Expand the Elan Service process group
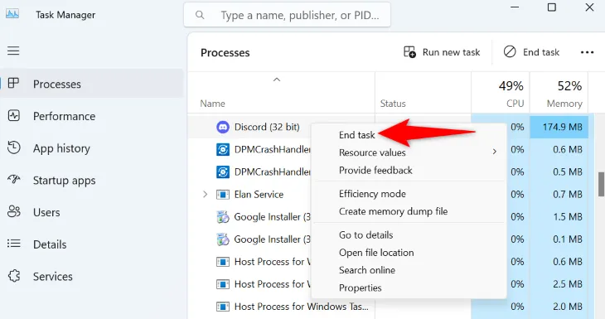The width and height of the screenshot is (605, 319). 205,195
